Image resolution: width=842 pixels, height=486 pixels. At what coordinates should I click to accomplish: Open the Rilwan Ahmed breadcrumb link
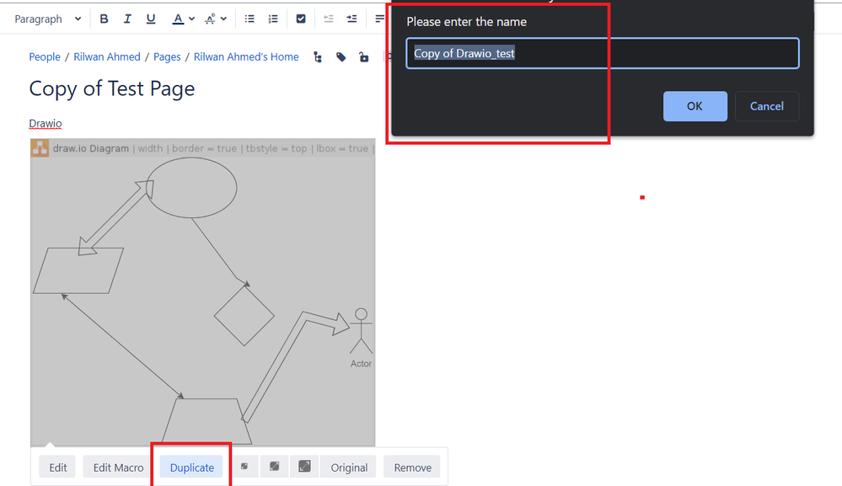(x=107, y=57)
